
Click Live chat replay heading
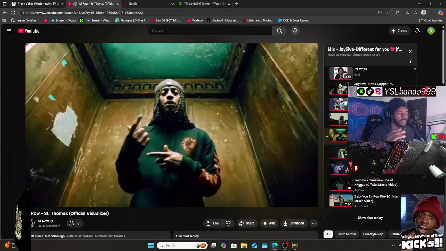point(187,236)
